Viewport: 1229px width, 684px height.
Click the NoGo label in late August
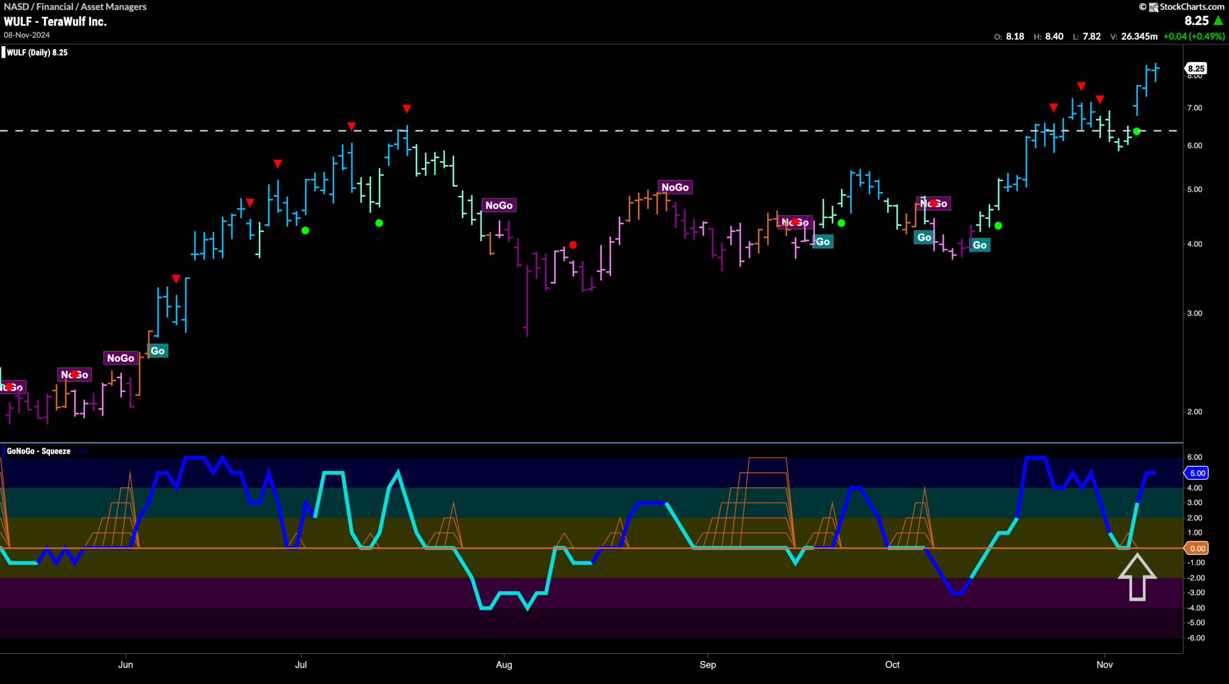[675, 187]
